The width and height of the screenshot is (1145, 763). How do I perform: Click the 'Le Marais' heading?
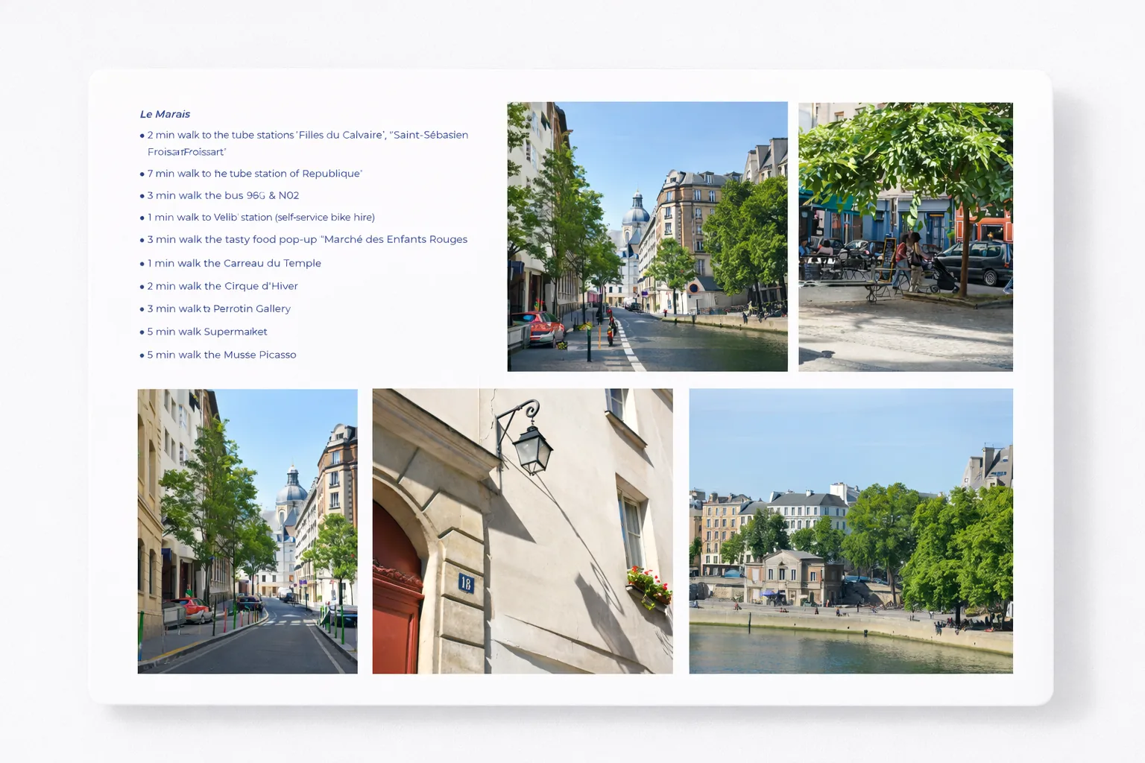(x=165, y=114)
